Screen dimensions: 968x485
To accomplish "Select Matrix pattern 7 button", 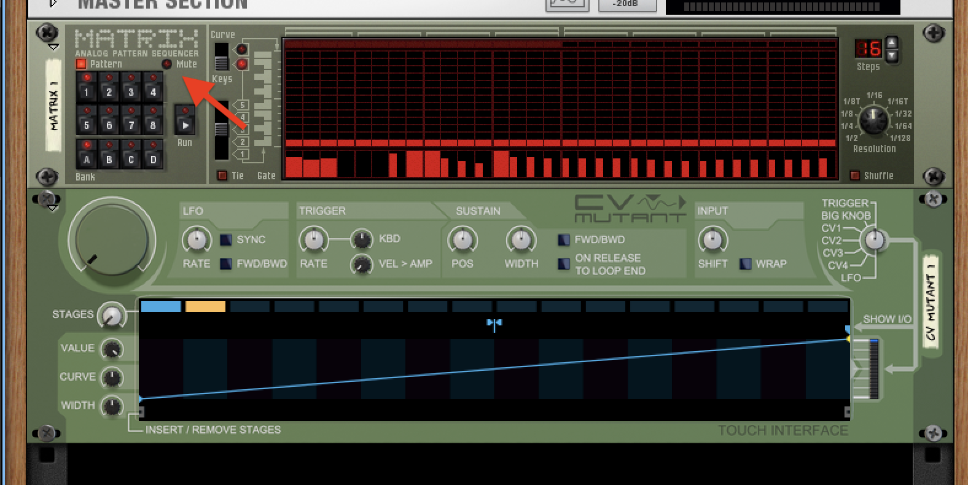I will 130,120.
